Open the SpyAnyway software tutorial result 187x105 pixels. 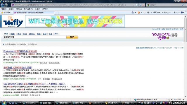pyautogui.click(x=20, y=51)
